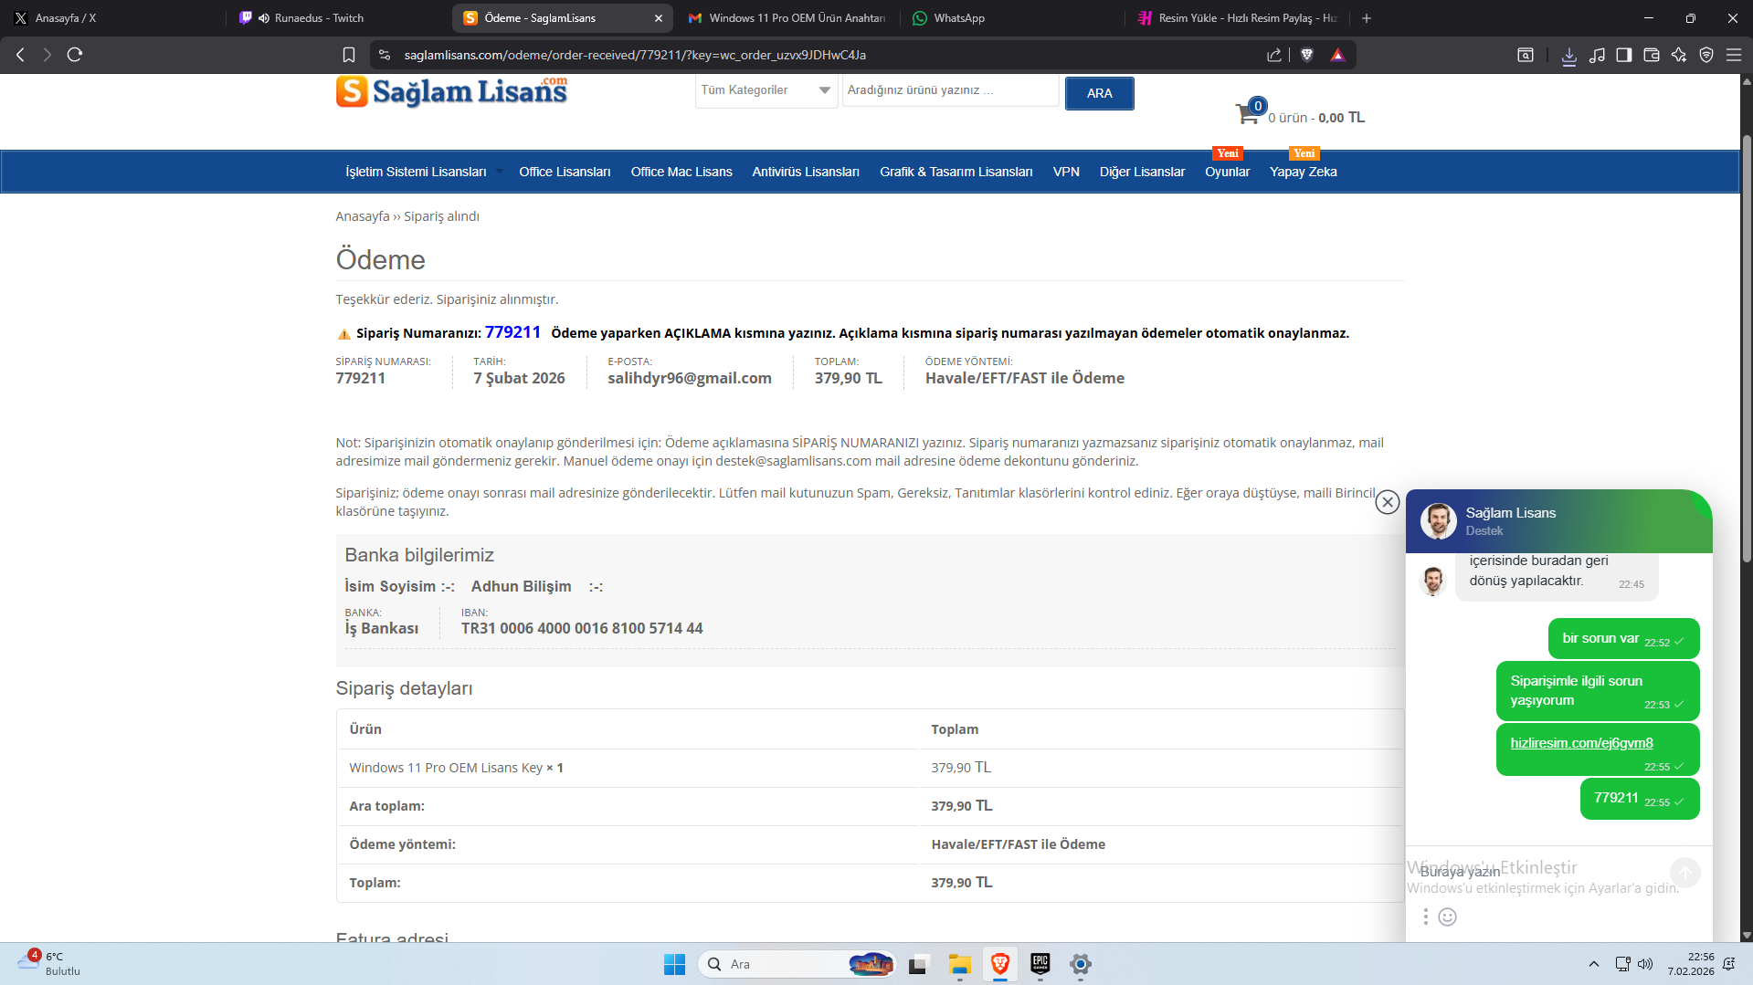Click the ARA search button
Viewport: 1753px width, 985px height.
point(1100,93)
